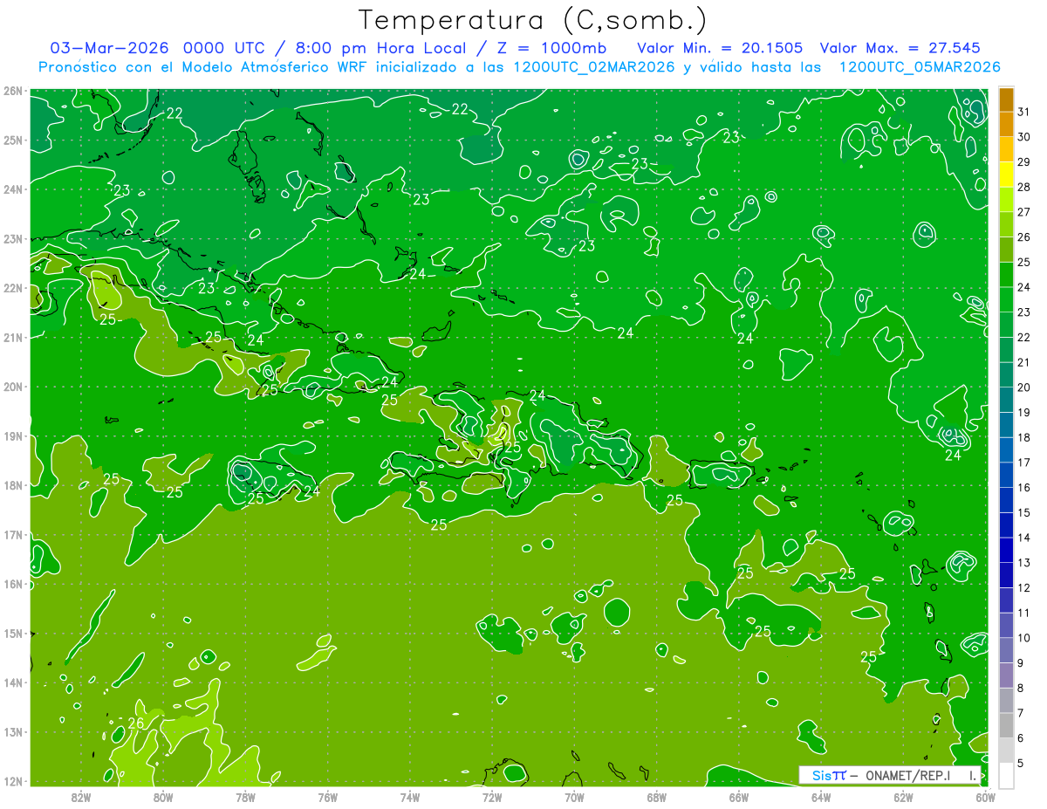Viewport: 1047px width, 809px height.
Task: Click the white legend swatch below 5
Action: coord(1006,775)
